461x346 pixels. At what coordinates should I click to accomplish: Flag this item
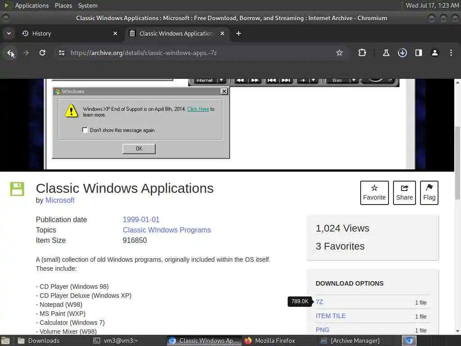point(429,193)
